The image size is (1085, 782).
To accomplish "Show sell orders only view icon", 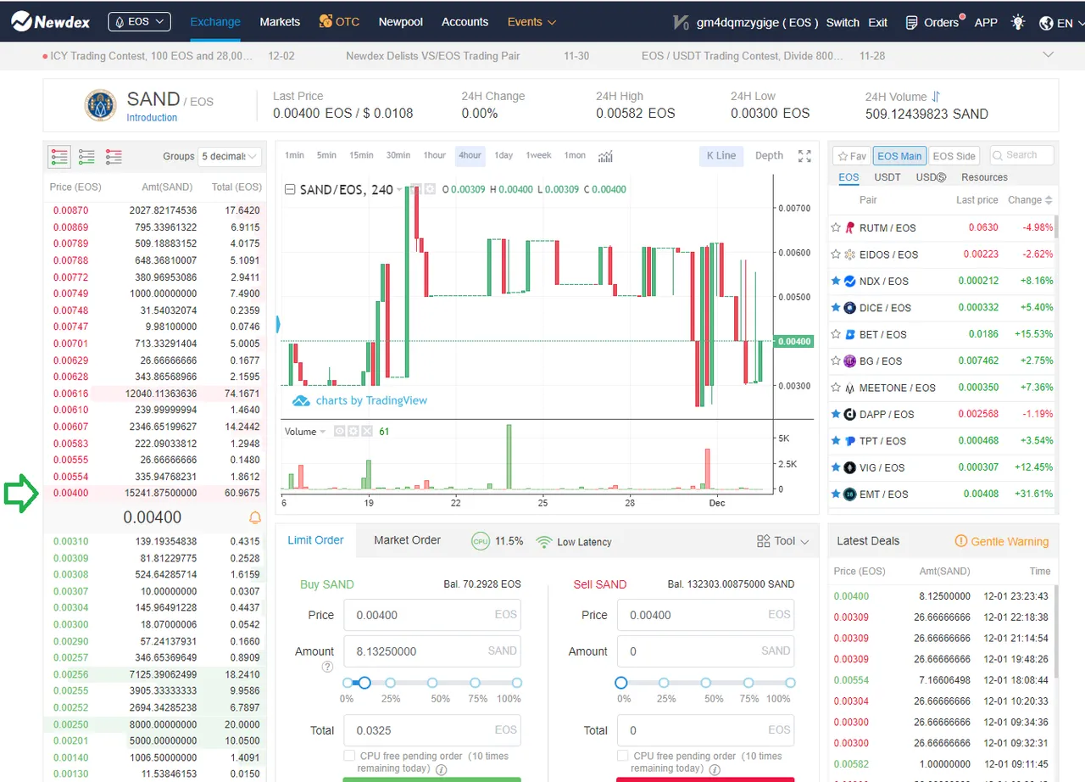I will pyautogui.click(x=114, y=156).
